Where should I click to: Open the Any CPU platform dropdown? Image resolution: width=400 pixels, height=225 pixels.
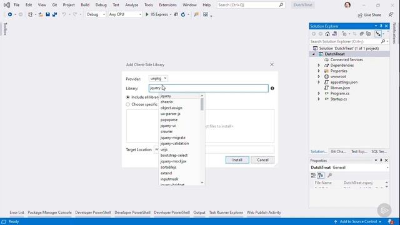click(x=125, y=14)
